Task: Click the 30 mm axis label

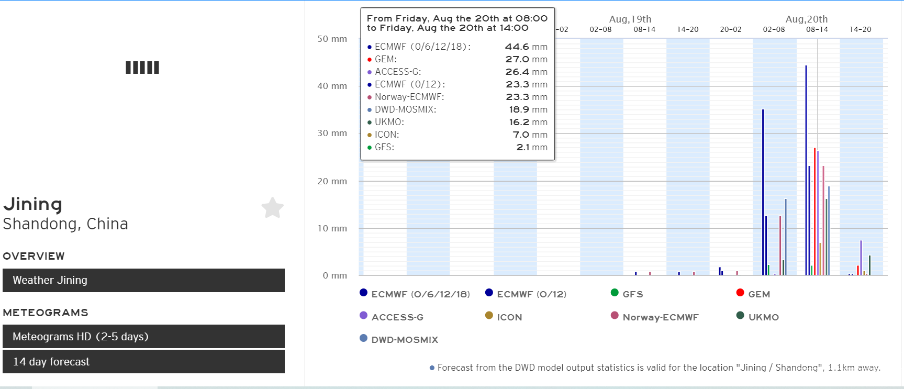Action: 332,133
